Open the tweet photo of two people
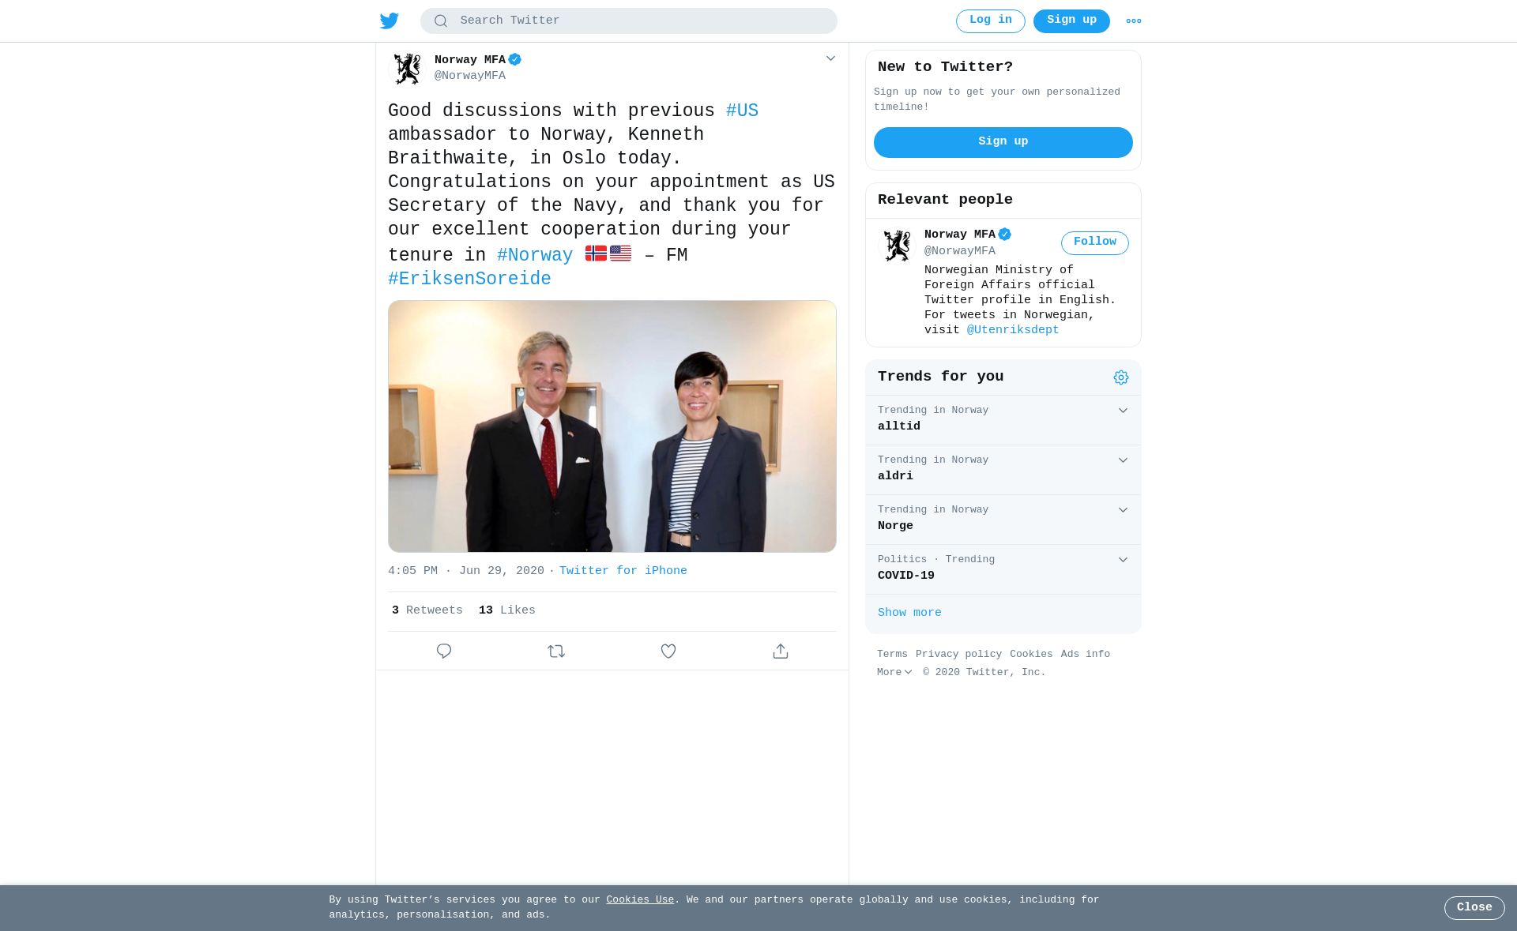 click(612, 426)
